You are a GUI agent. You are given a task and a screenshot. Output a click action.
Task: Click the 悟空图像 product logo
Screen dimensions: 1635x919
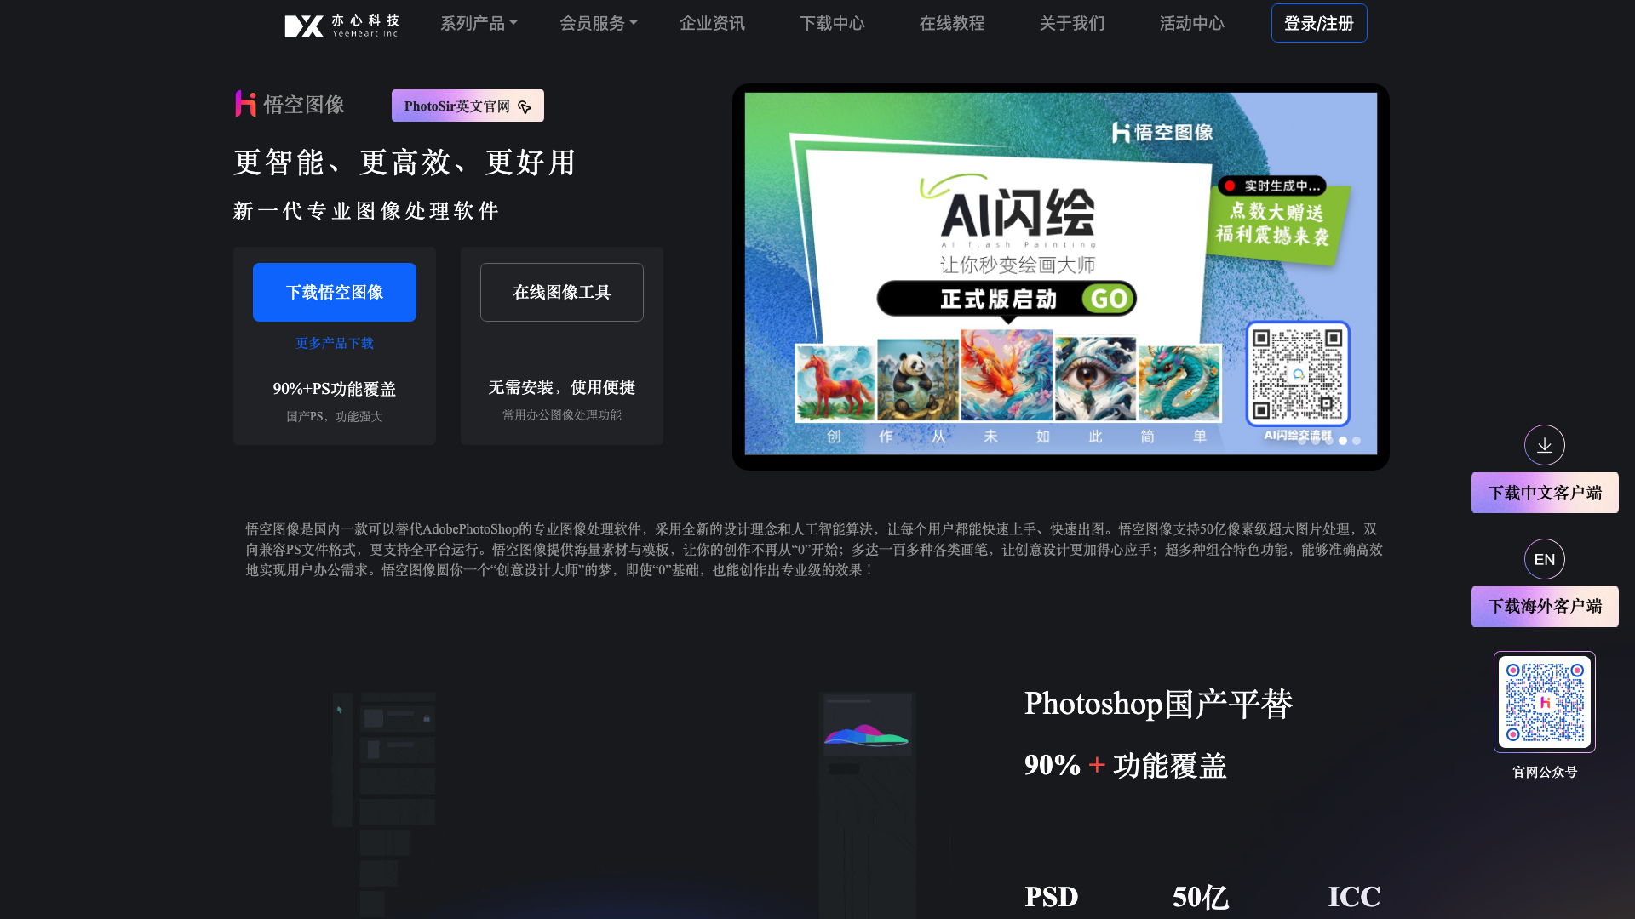290,104
